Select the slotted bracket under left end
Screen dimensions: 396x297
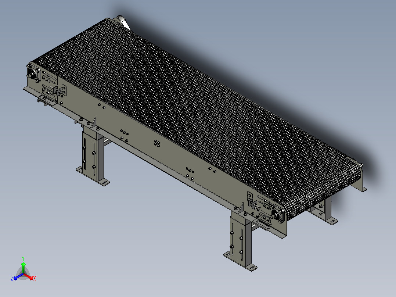coord(47,100)
